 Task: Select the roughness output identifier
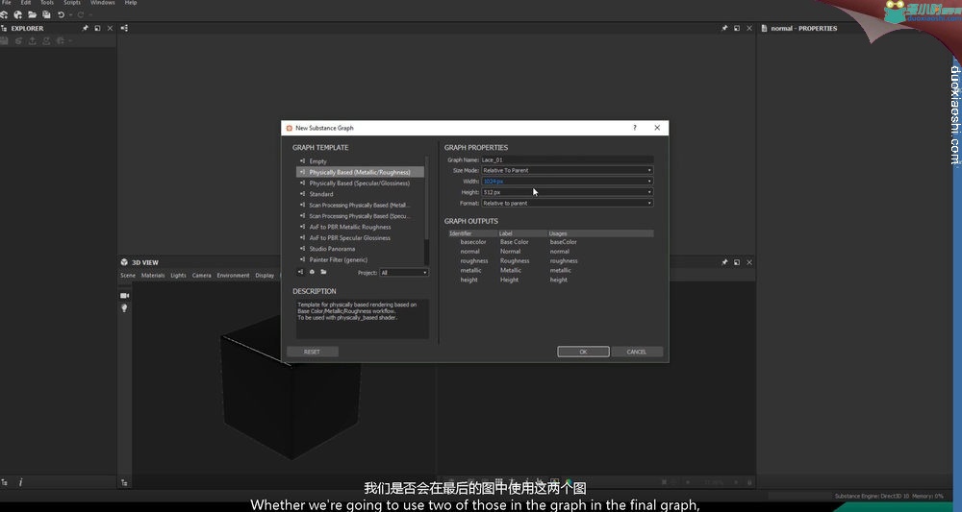[x=474, y=261]
